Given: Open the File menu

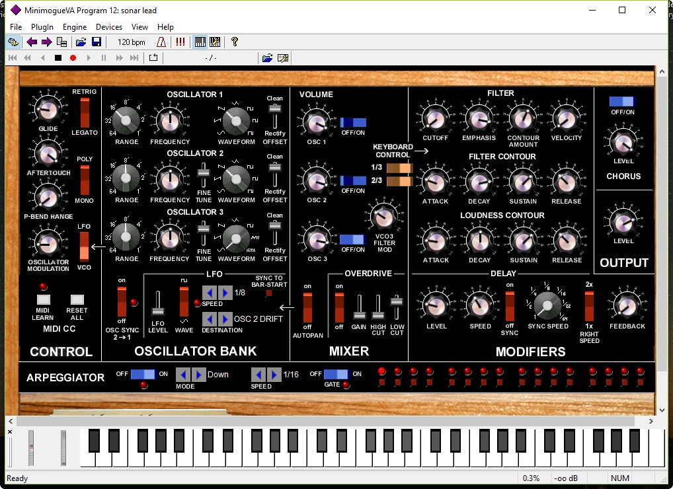Looking at the screenshot, I should 16,27.
